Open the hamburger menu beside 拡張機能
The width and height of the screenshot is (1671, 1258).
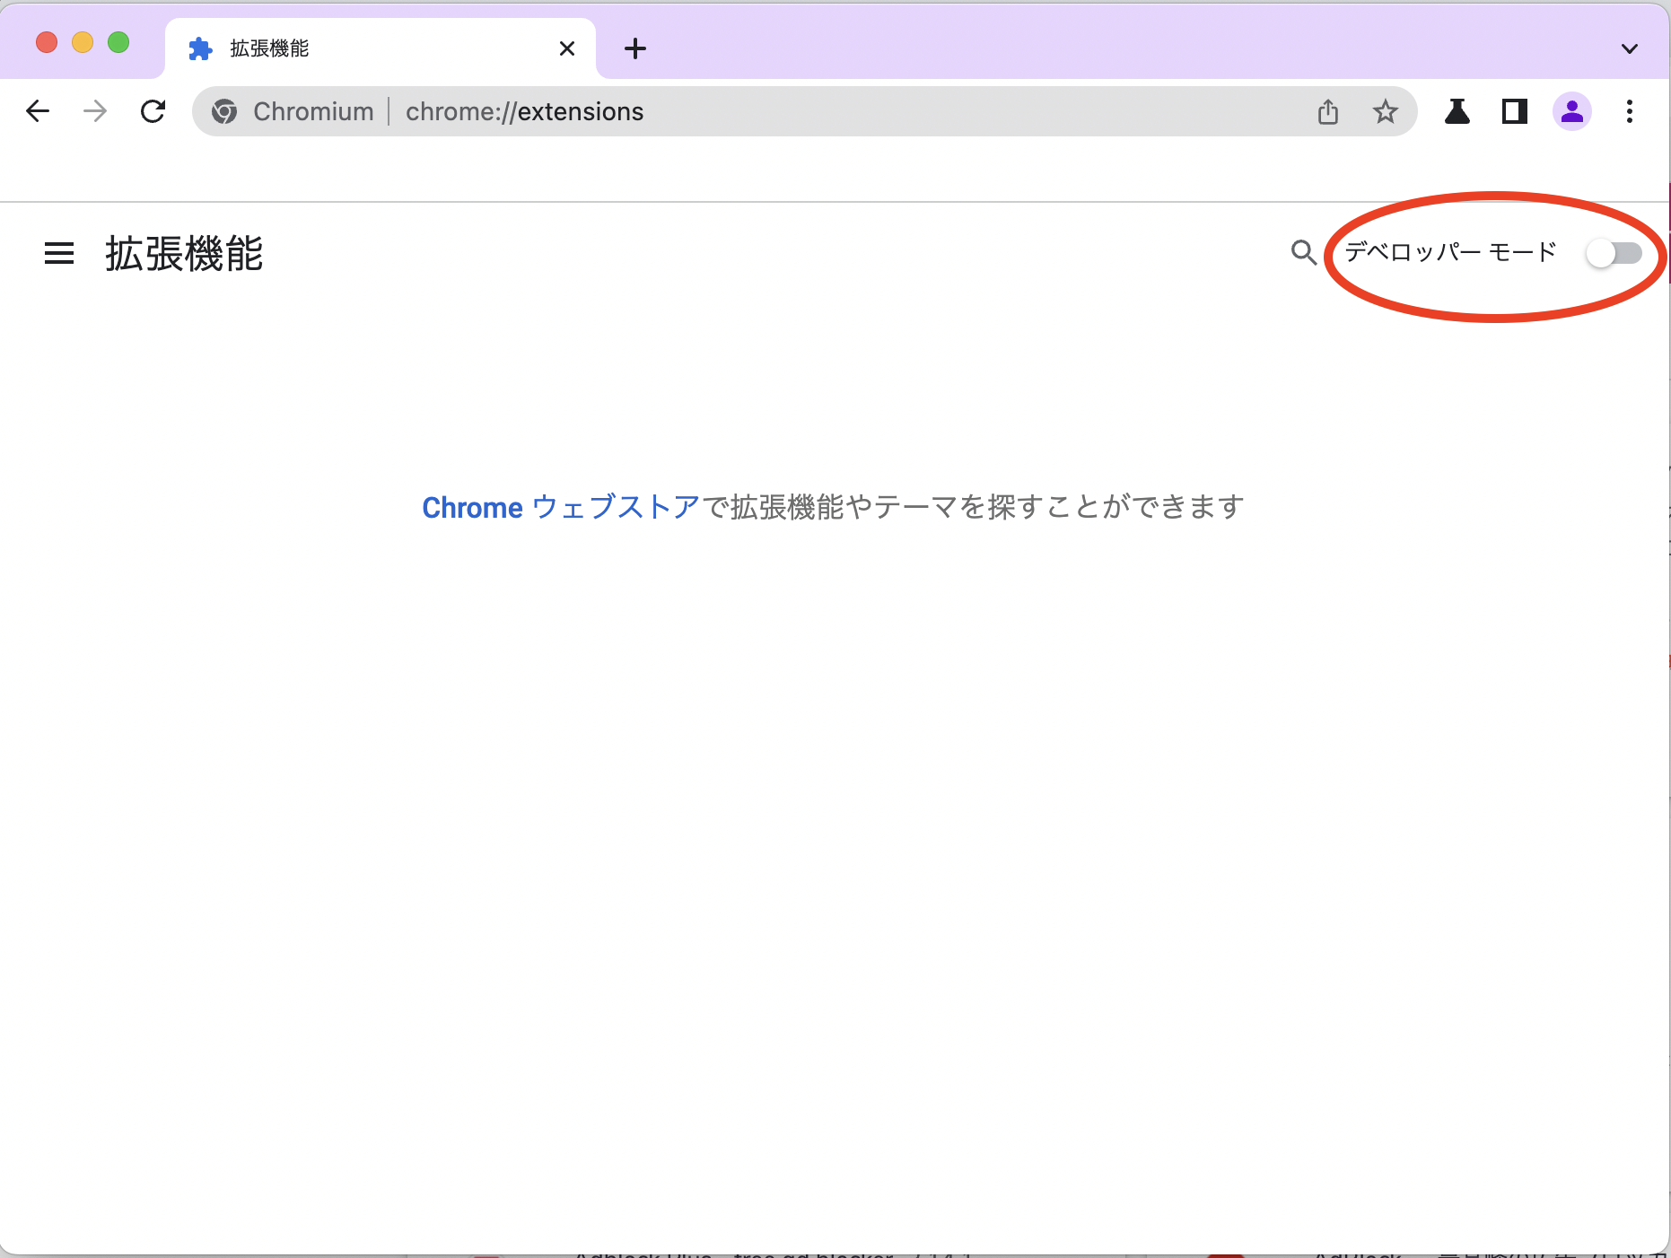[59, 253]
